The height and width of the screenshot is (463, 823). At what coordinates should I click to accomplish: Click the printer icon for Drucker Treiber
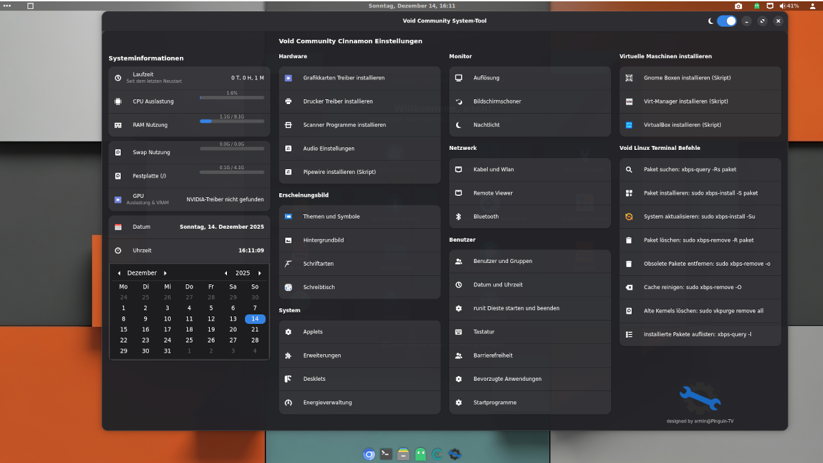coord(289,101)
